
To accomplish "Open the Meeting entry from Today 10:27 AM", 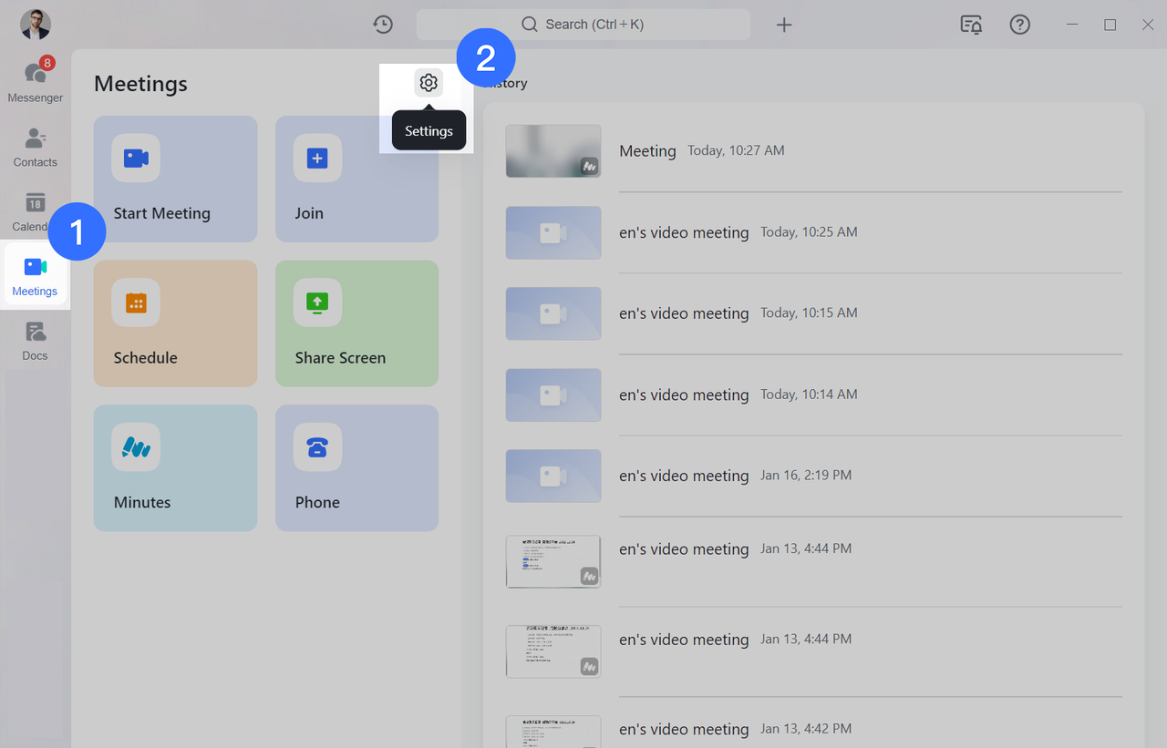I will 647,151.
